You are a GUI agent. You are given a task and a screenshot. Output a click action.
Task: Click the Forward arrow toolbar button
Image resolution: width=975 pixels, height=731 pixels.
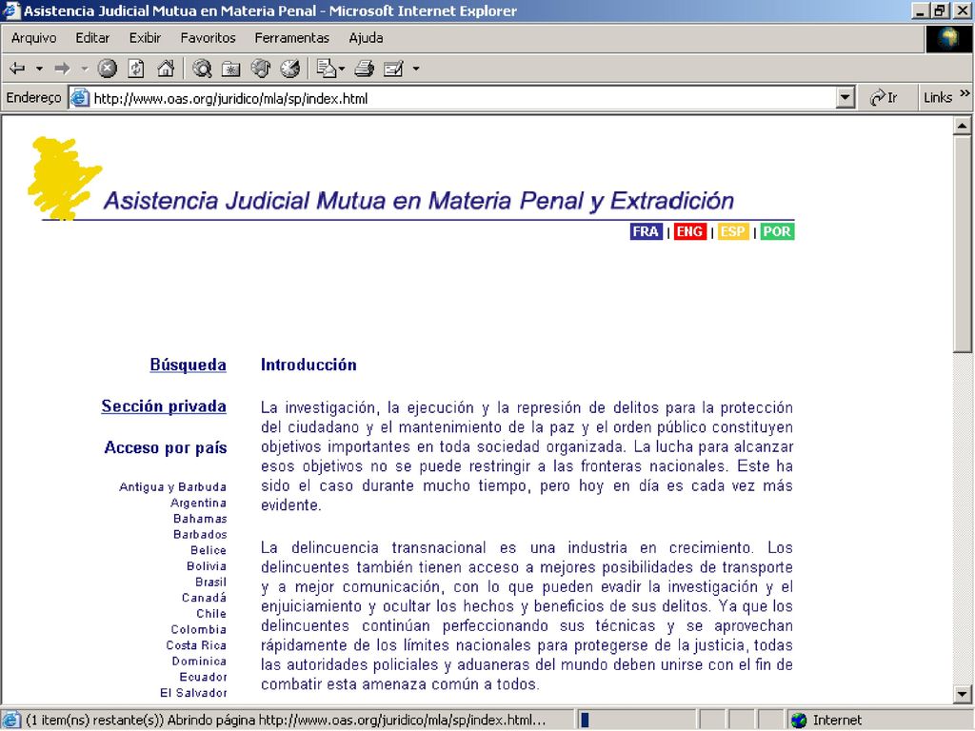[x=62, y=69]
